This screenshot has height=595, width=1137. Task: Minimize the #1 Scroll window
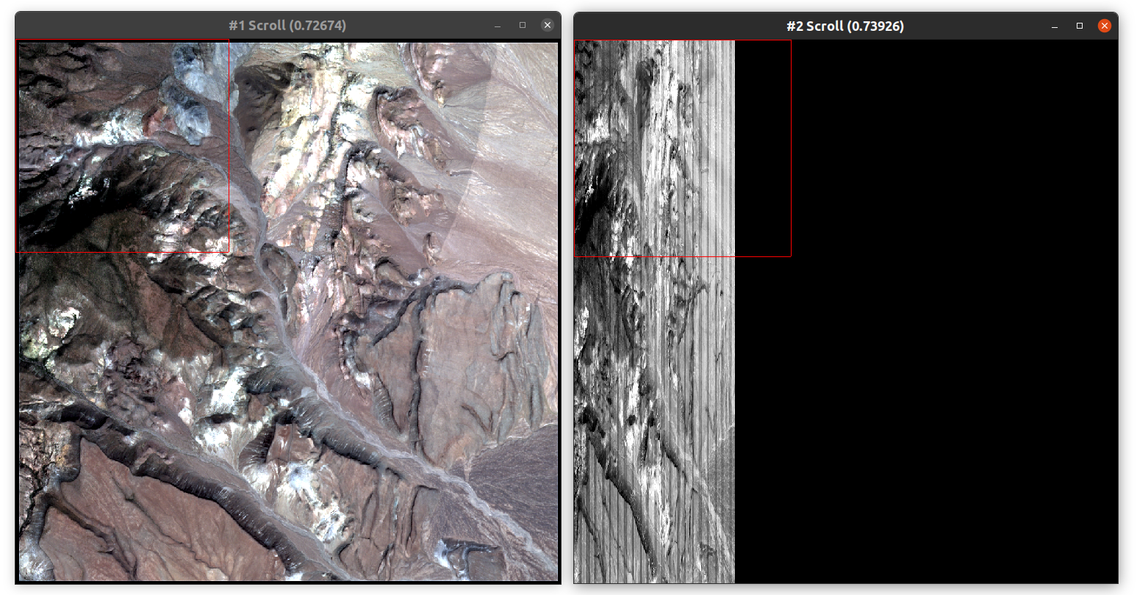pyautogui.click(x=498, y=24)
